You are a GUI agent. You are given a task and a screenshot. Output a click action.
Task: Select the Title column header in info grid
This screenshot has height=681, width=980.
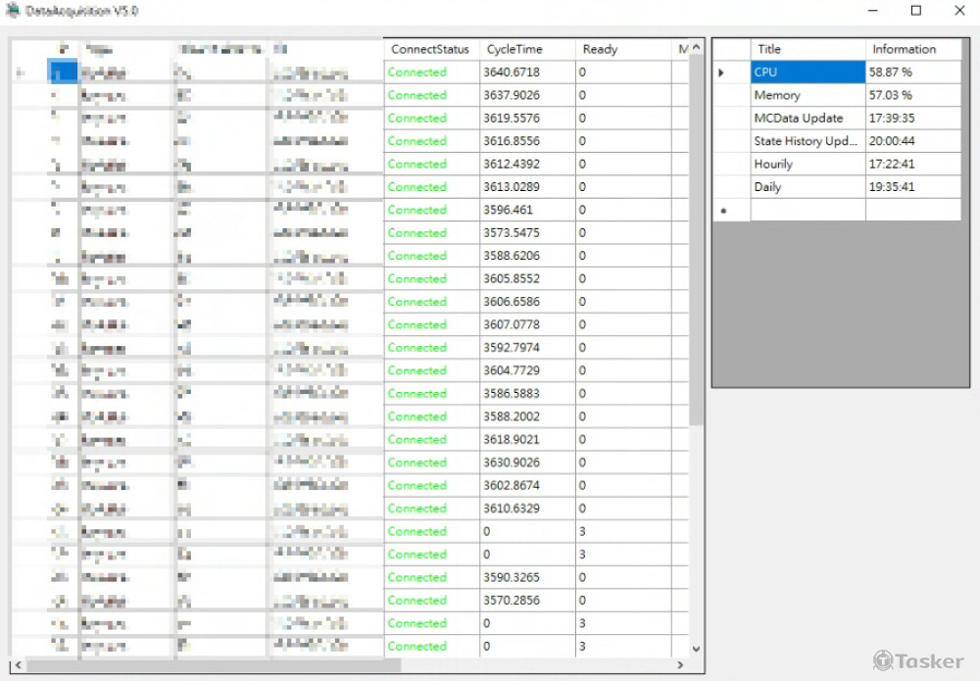[808, 49]
